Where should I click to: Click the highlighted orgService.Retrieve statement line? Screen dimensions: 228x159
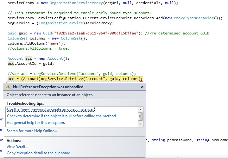tap(75, 79)
